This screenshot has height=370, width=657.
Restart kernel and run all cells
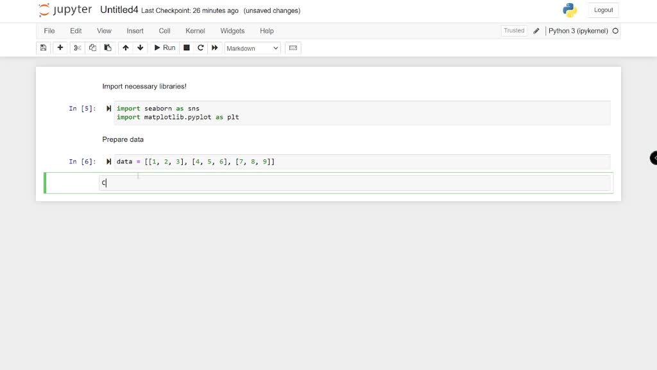pyautogui.click(x=214, y=48)
